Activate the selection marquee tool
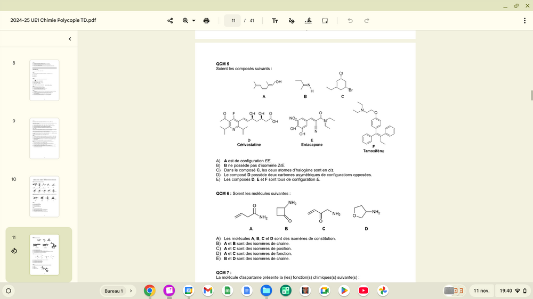The height and width of the screenshot is (299, 533). 325,21
